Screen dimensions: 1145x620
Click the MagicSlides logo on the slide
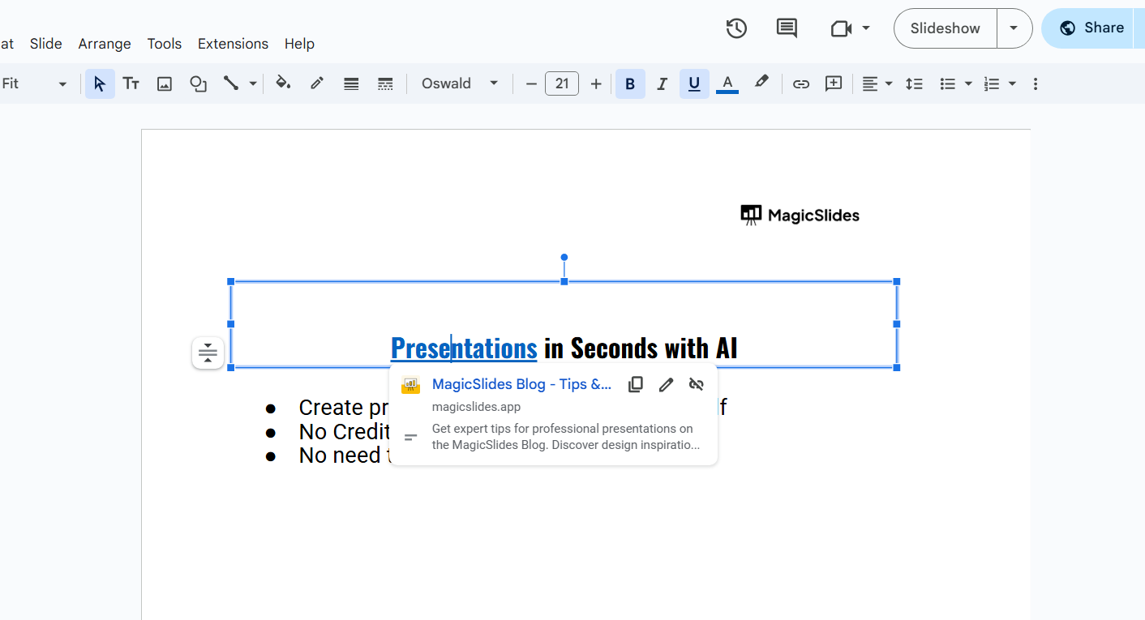[800, 215]
